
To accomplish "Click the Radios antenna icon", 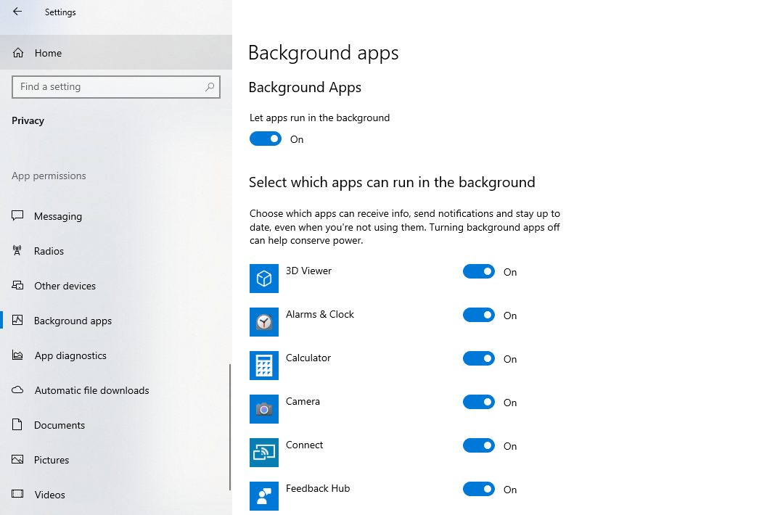I will [x=17, y=250].
